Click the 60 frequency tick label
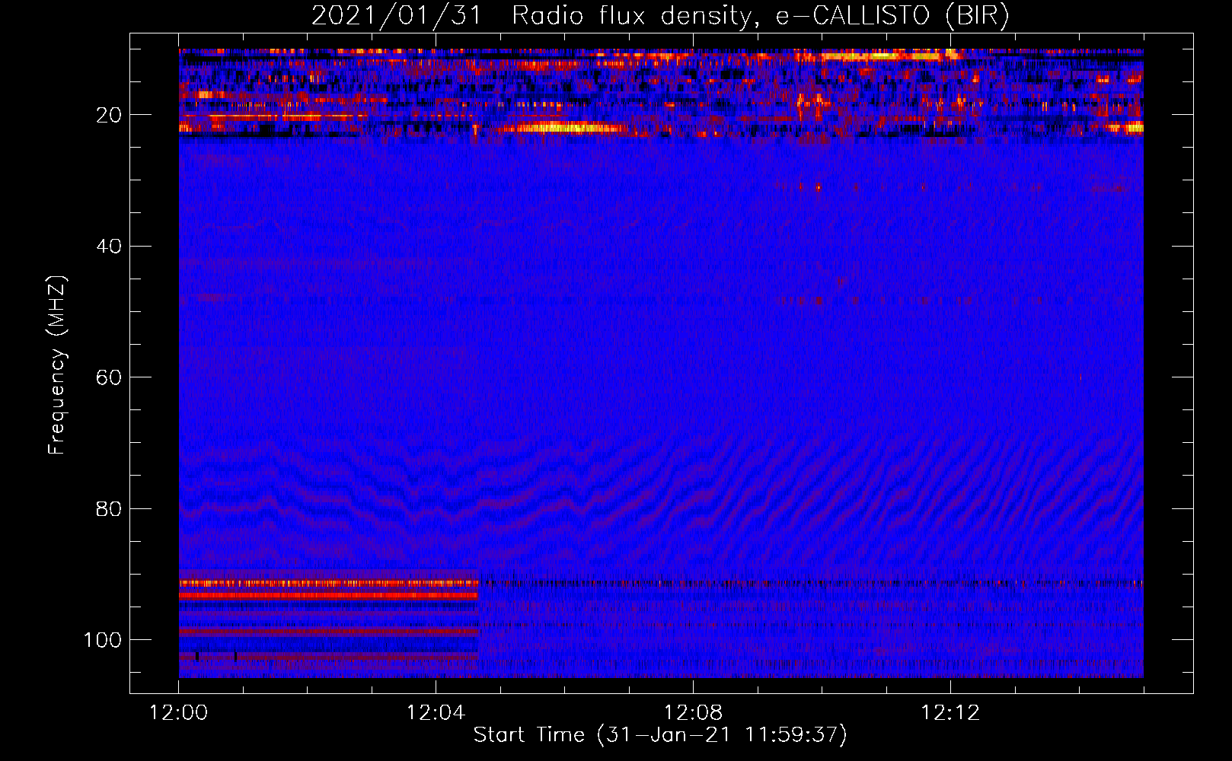This screenshot has height=761, width=1232. pos(110,377)
